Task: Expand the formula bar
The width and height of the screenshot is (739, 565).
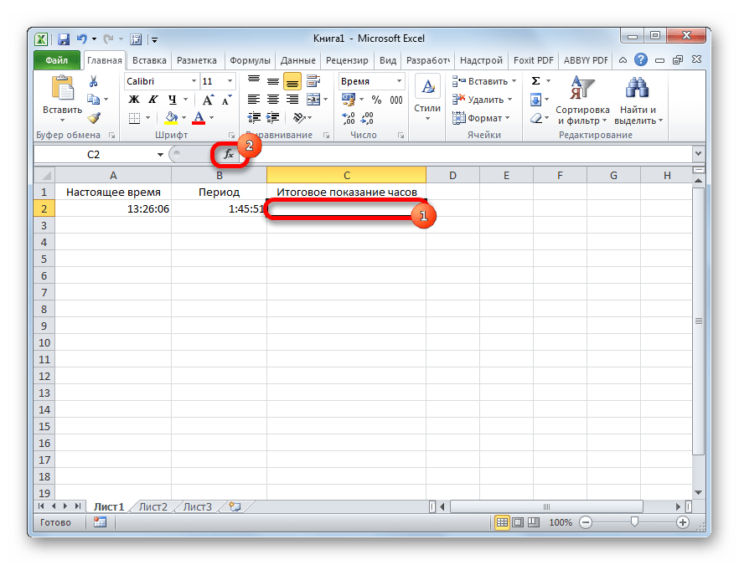Action: pos(698,153)
